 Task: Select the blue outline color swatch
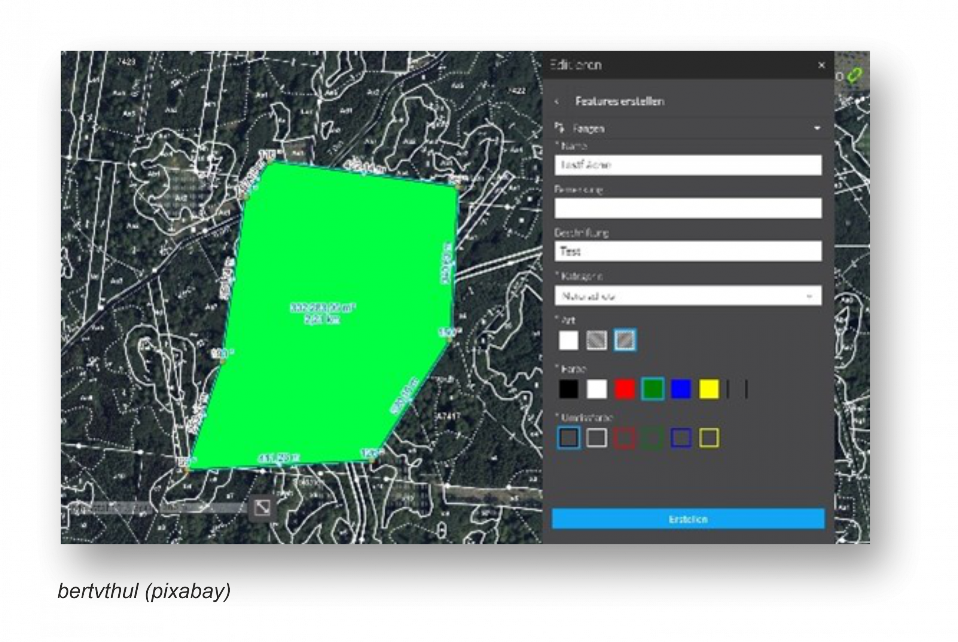[681, 438]
